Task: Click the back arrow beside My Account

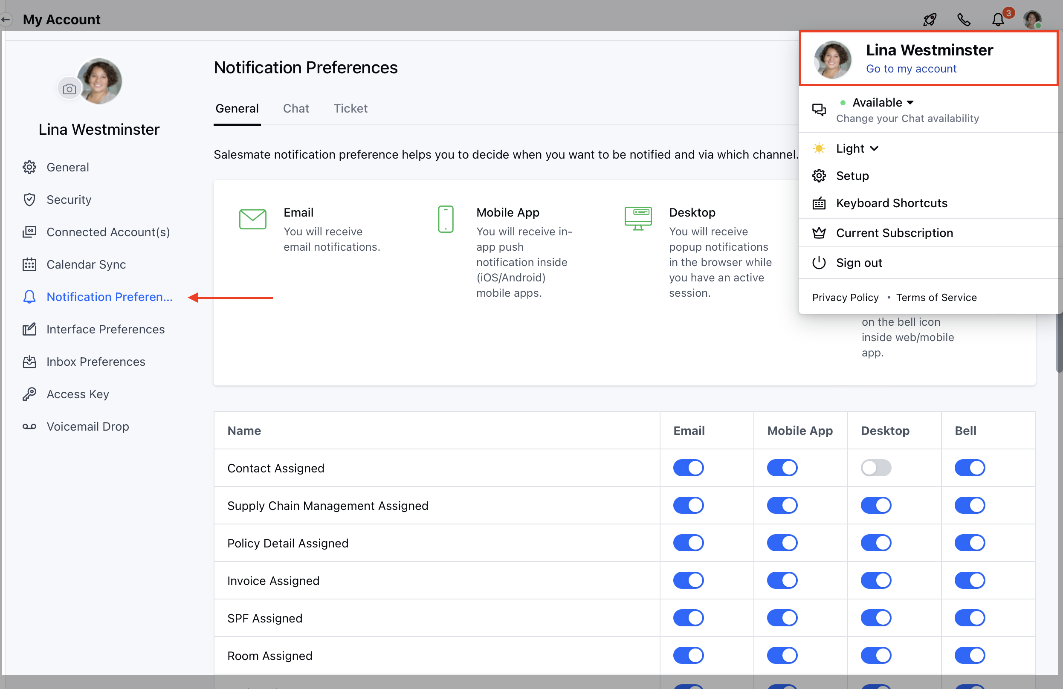Action: coord(6,20)
